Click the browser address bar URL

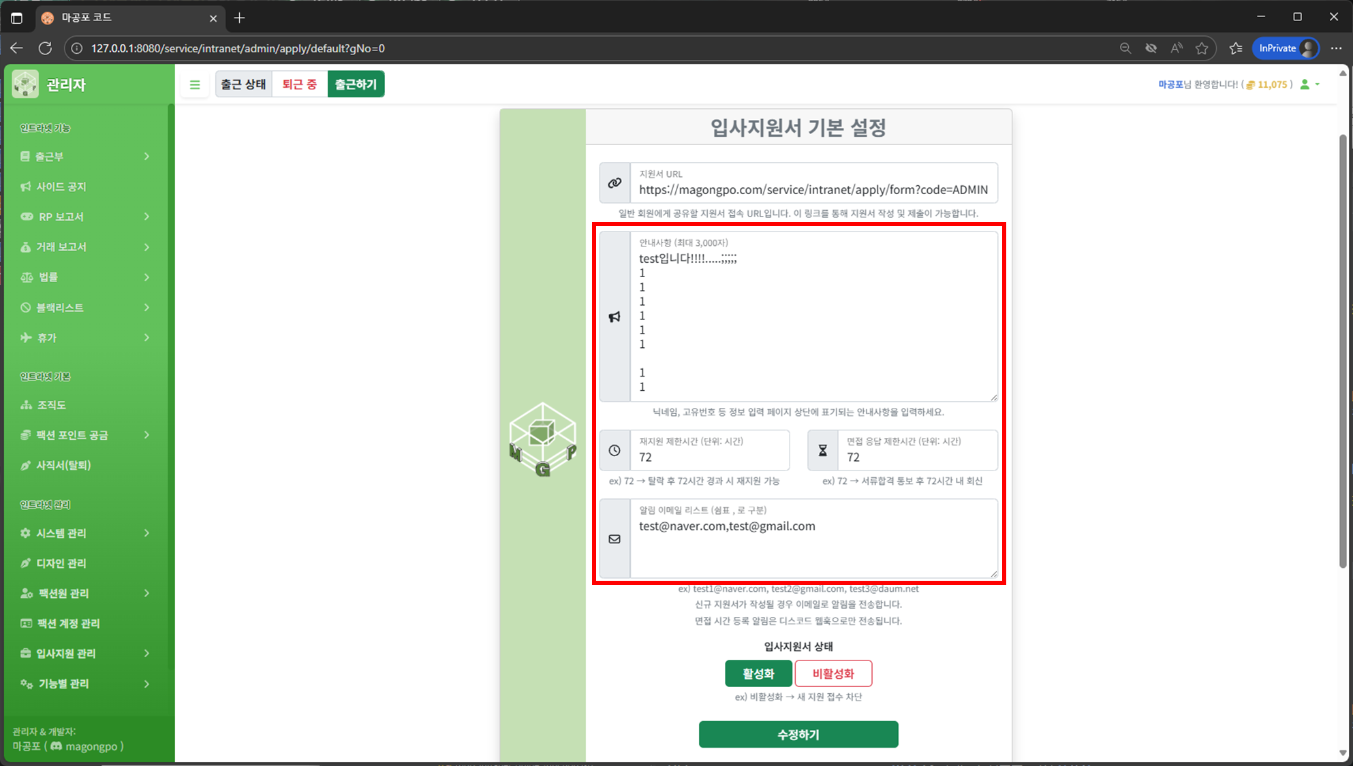point(238,48)
